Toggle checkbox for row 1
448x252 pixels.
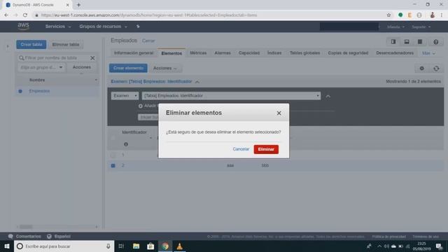pyautogui.click(x=113, y=155)
